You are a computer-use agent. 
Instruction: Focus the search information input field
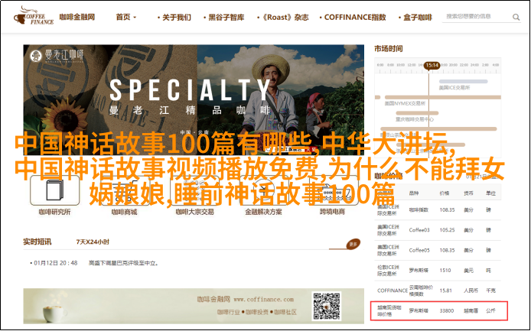point(476,16)
